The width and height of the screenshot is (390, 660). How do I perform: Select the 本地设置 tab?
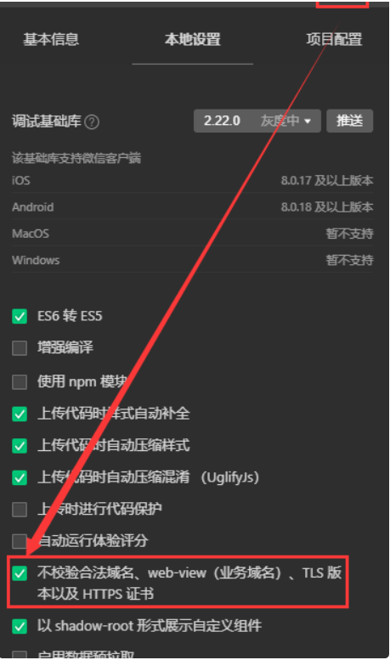pos(193,39)
